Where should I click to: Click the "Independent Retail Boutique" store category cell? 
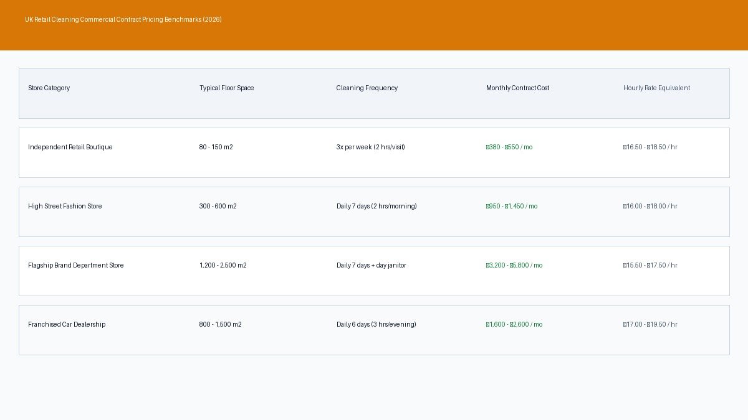coord(70,147)
